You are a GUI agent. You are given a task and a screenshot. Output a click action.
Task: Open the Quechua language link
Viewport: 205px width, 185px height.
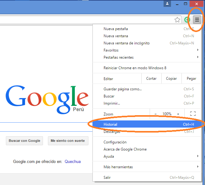coord(73,161)
